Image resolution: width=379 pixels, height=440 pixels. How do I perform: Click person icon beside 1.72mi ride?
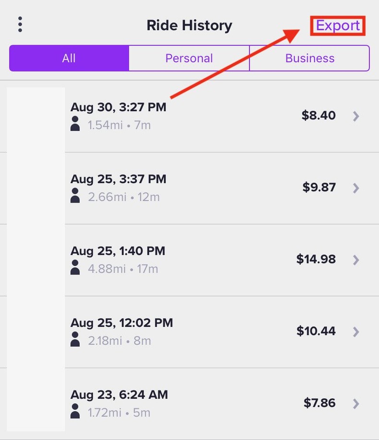coord(75,412)
